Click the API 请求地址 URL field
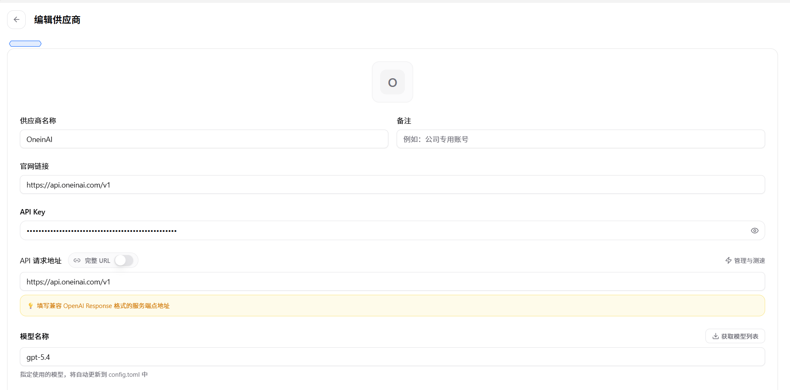Image resolution: width=790 pixels, height=390 pixels. (393, 282)
